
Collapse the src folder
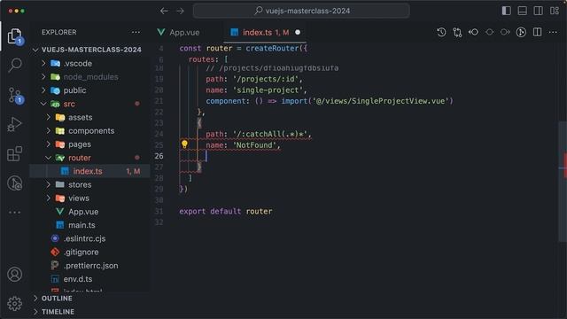point(89,104)
